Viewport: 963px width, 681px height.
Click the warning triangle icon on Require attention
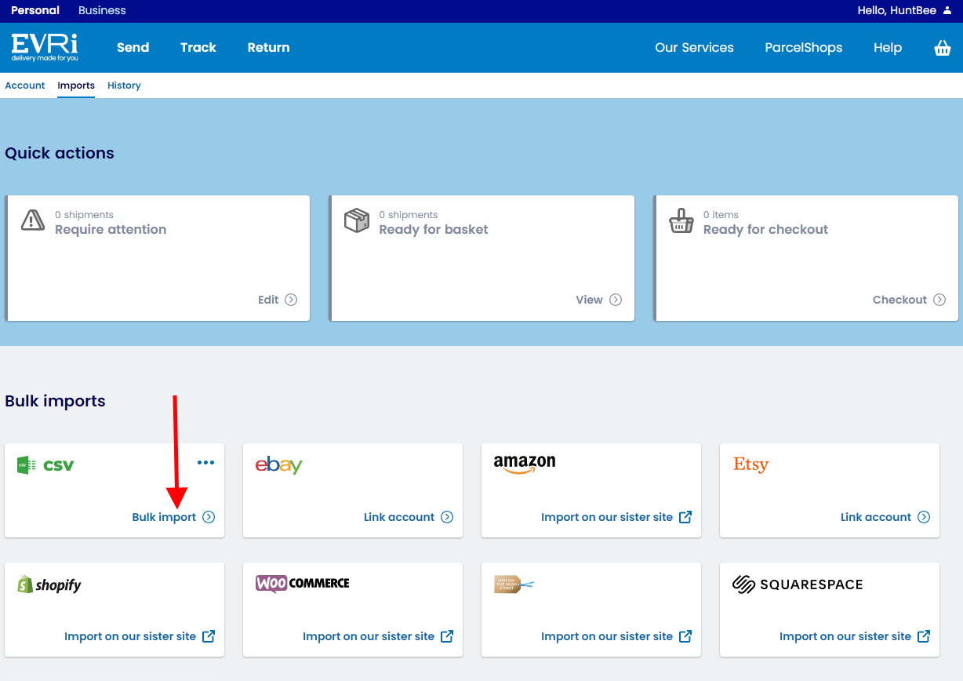tap(32, 220)
